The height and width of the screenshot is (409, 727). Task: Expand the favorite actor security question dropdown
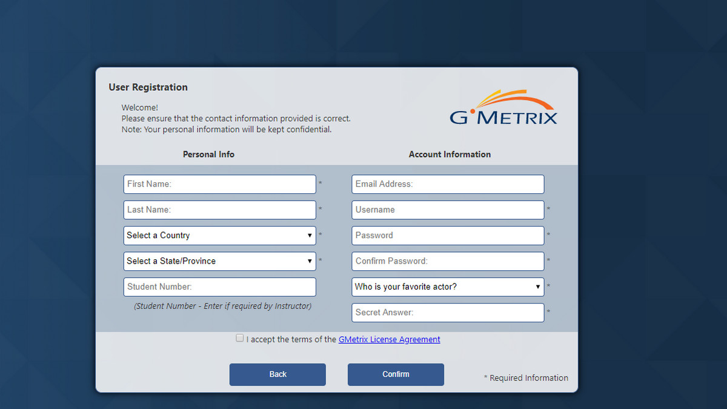point(448,287)
